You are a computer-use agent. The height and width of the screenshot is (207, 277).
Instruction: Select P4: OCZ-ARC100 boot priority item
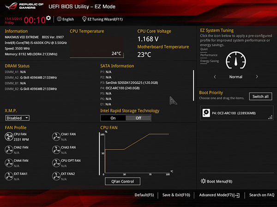[x=237, y=113]
